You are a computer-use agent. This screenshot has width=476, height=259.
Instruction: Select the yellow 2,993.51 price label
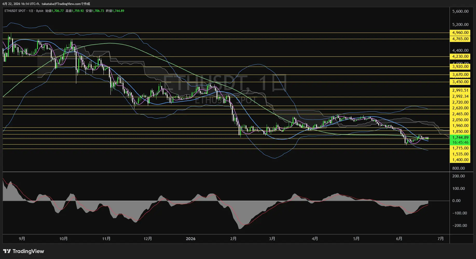(460, 90)
